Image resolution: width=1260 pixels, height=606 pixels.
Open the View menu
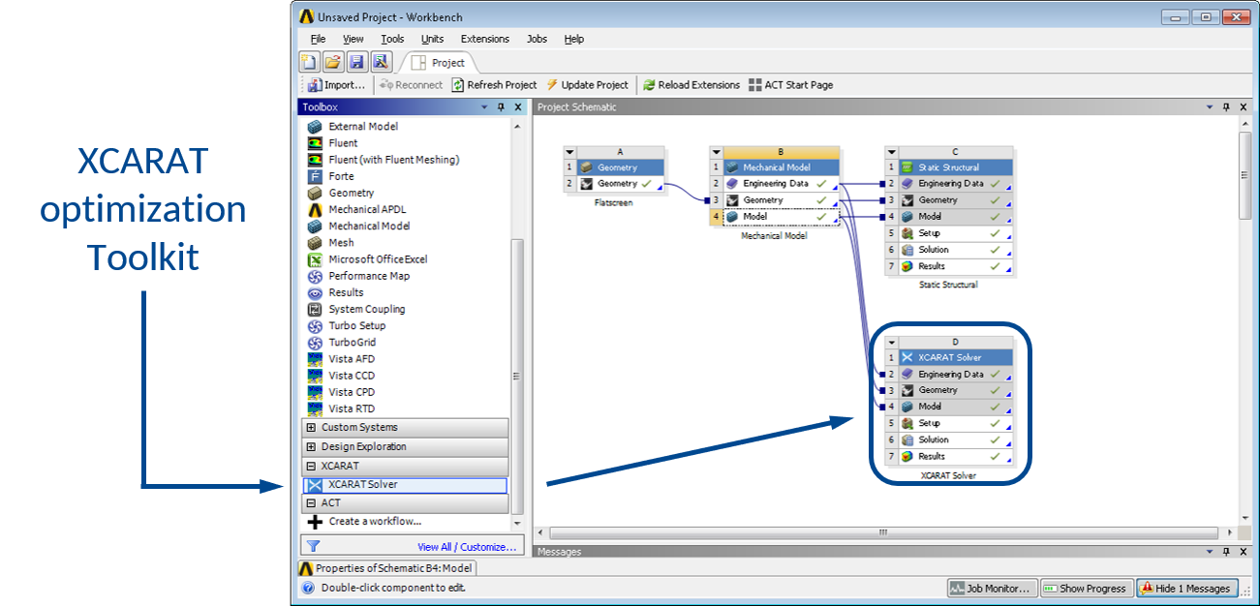353,39
